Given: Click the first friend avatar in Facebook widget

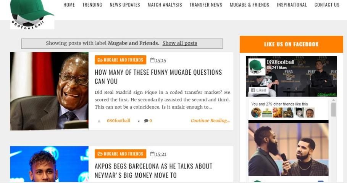Looking at the screenshot, I should [256, 112].
